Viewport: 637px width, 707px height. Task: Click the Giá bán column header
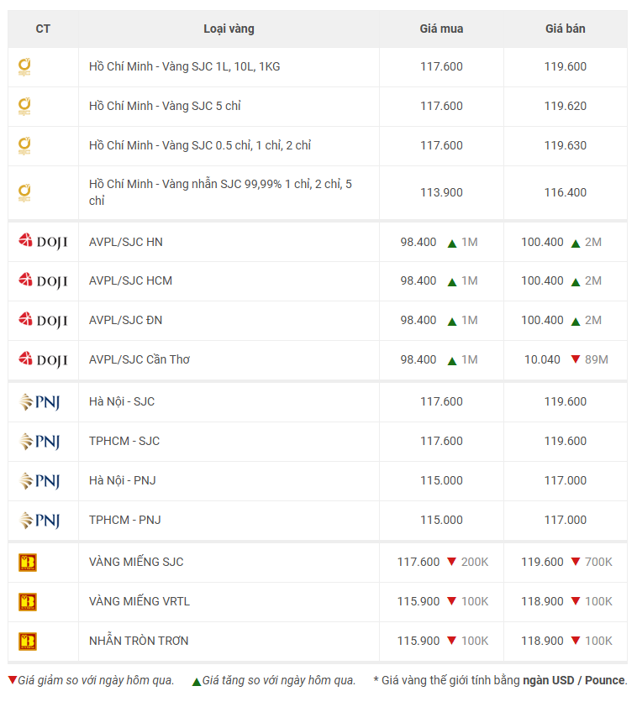tap(566, 29)
